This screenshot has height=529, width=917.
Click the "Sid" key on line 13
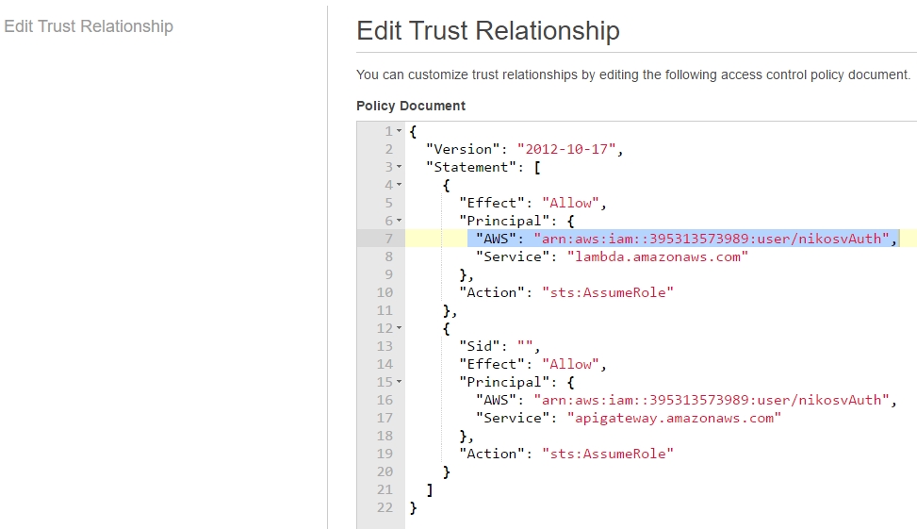coord(479,346)
